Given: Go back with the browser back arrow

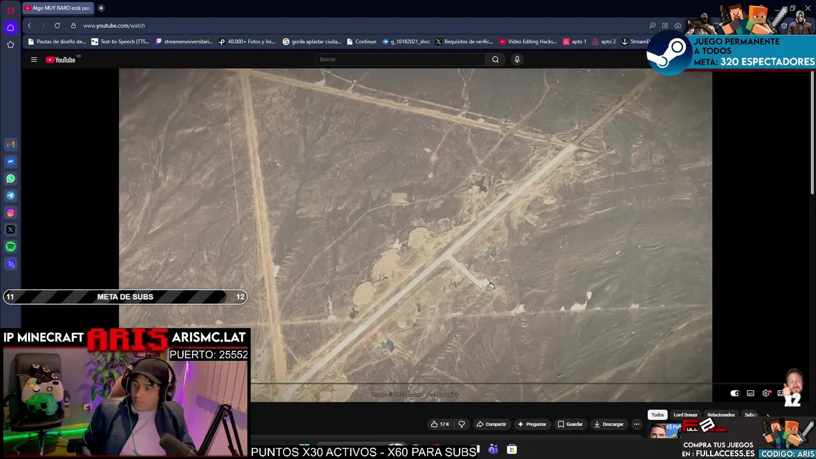Looking at the screenshot, I should 29,25.
